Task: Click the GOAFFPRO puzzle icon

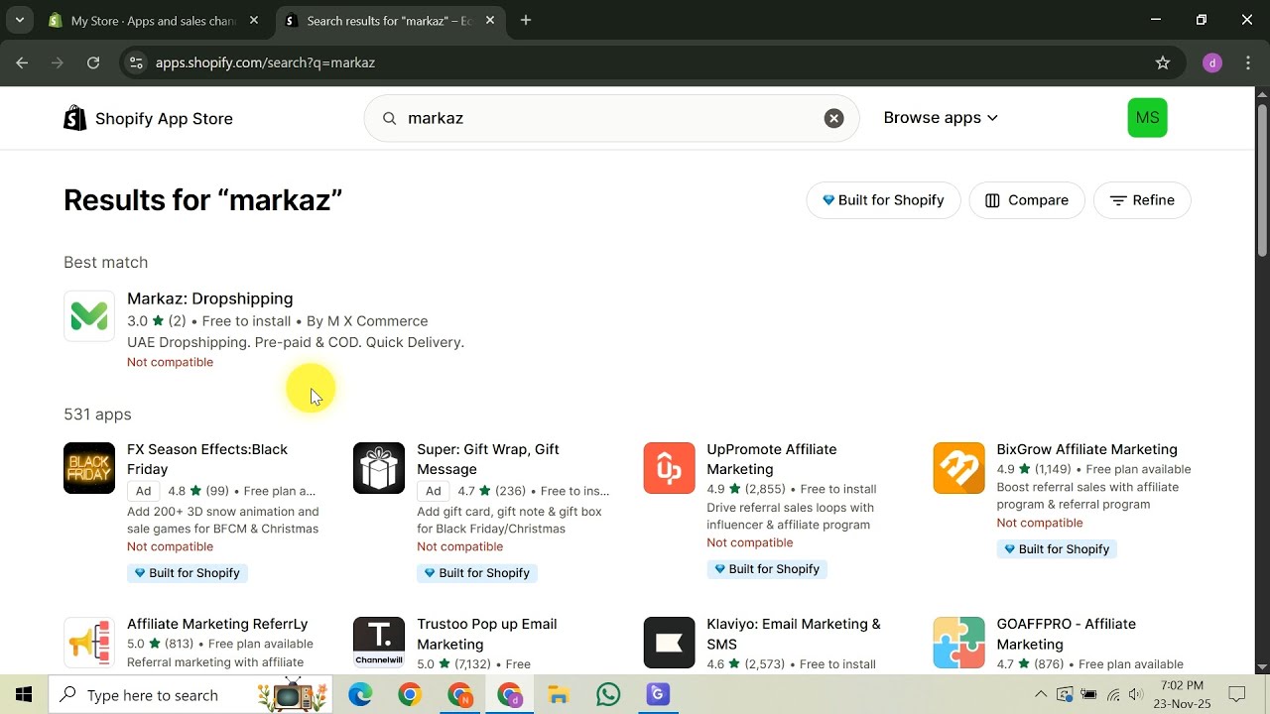Action: pyautogui.click(x=958, y=643)
